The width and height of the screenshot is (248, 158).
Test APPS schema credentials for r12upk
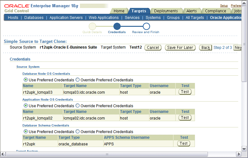click(x=184, y=143)
